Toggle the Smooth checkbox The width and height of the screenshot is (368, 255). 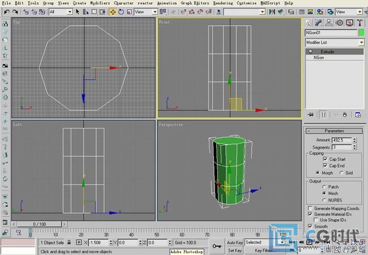[310, 226]
